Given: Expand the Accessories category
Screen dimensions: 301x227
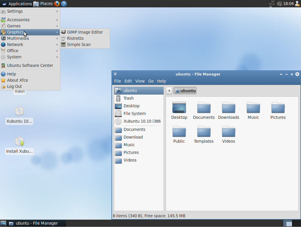Looking at the screenshot, I should point(30,20).
